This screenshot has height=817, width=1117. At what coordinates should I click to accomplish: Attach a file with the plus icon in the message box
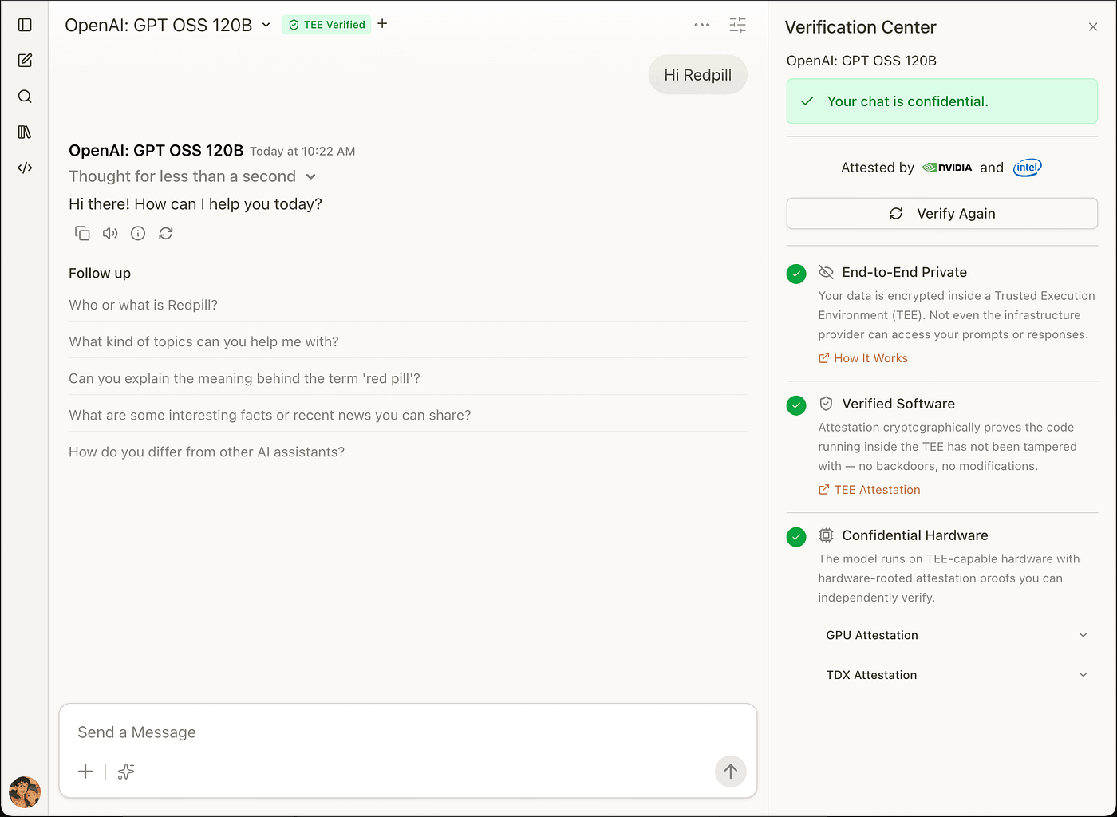(85, 772)
